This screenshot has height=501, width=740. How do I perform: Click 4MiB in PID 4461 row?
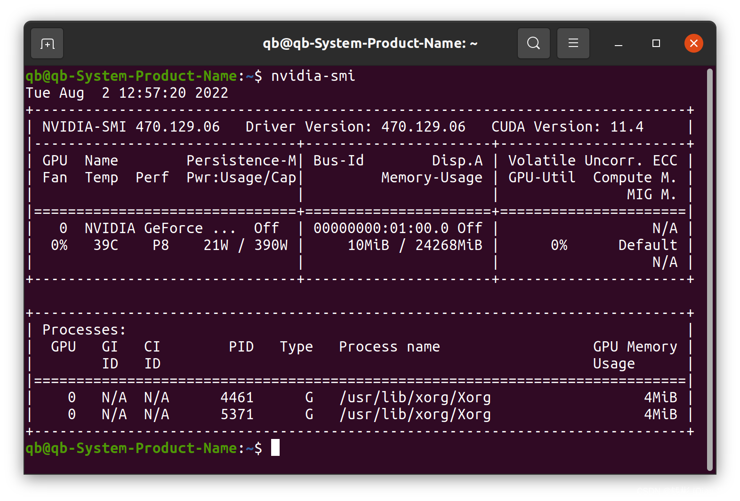(660, 397)
